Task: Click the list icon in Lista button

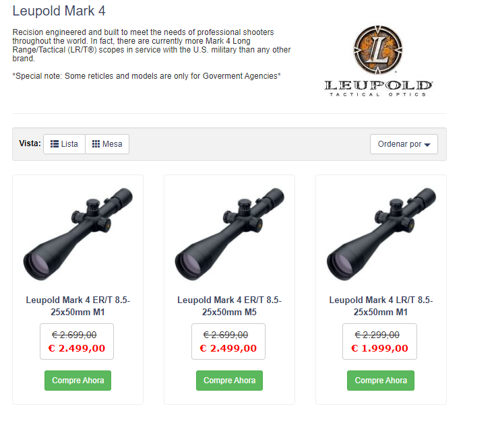Action: pos(55,144)
